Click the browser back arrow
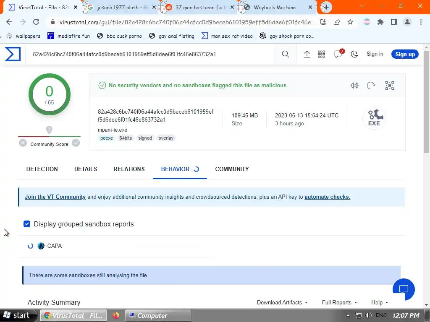 9,22
